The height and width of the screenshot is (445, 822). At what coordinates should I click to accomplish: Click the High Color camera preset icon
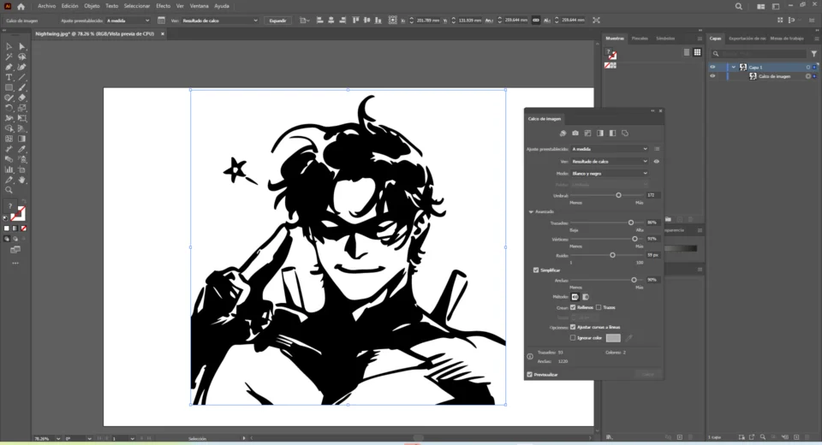tap(575, 133)
